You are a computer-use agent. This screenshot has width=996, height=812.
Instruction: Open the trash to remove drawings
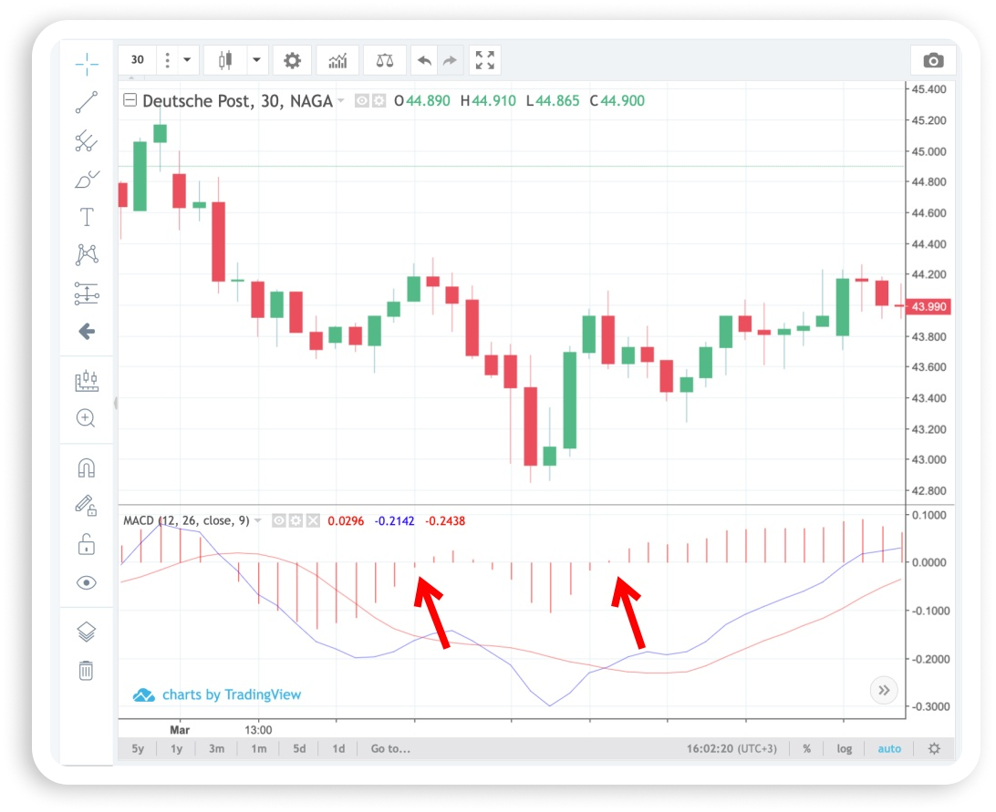coord(87,670)
